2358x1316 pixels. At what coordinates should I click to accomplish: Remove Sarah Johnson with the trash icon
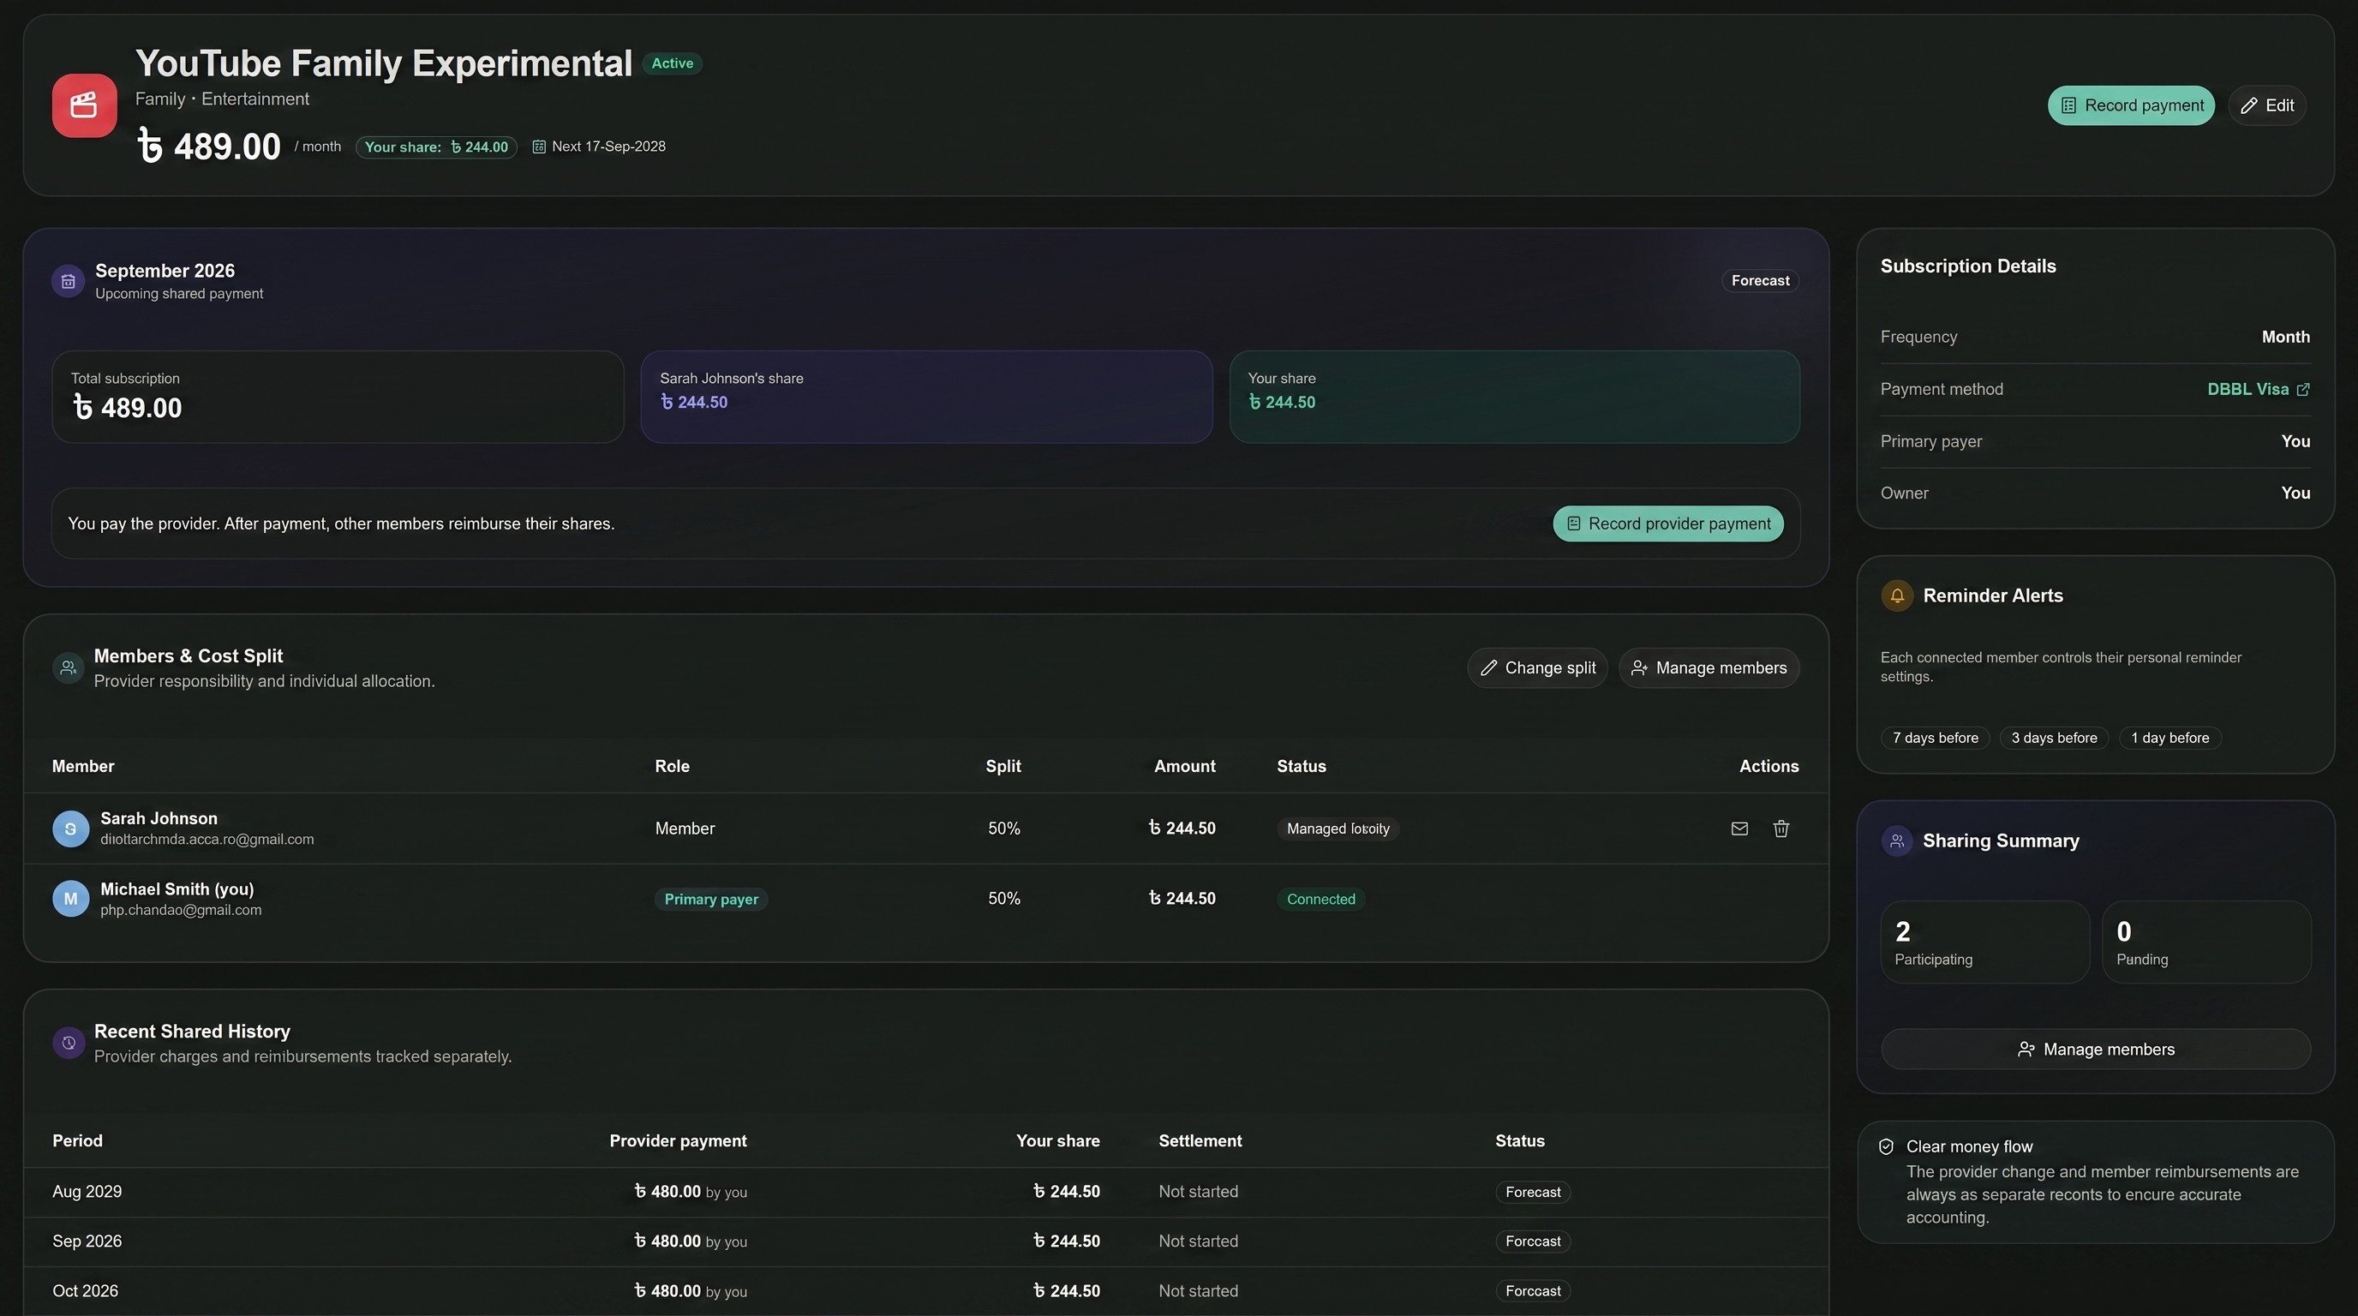tap(1780, 828)
